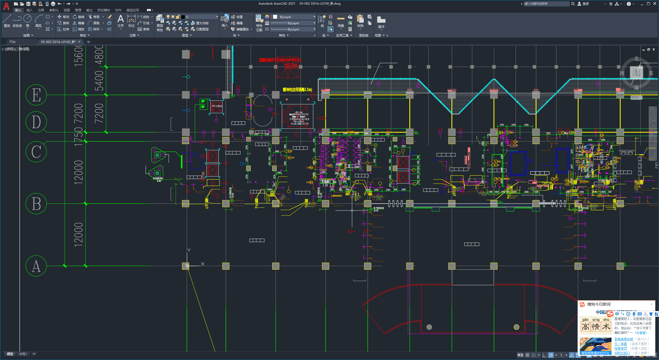
Task: Switch to the 布局1 layout tab
Action: pyautogui.click(x=23, y=354)
